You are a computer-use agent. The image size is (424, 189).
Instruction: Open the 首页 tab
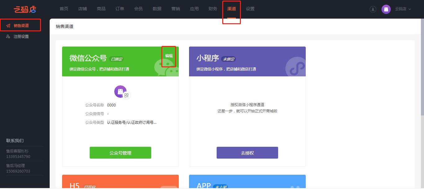click(x=64, y=9)
